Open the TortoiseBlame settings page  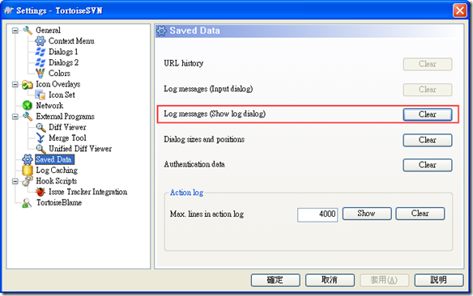[x=59, y=203]
